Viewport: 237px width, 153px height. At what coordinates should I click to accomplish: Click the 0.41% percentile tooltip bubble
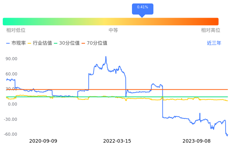[142, 8]
